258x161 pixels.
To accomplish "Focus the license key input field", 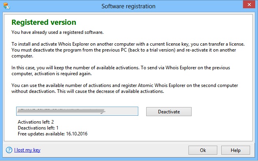I will tap(77, 111).
